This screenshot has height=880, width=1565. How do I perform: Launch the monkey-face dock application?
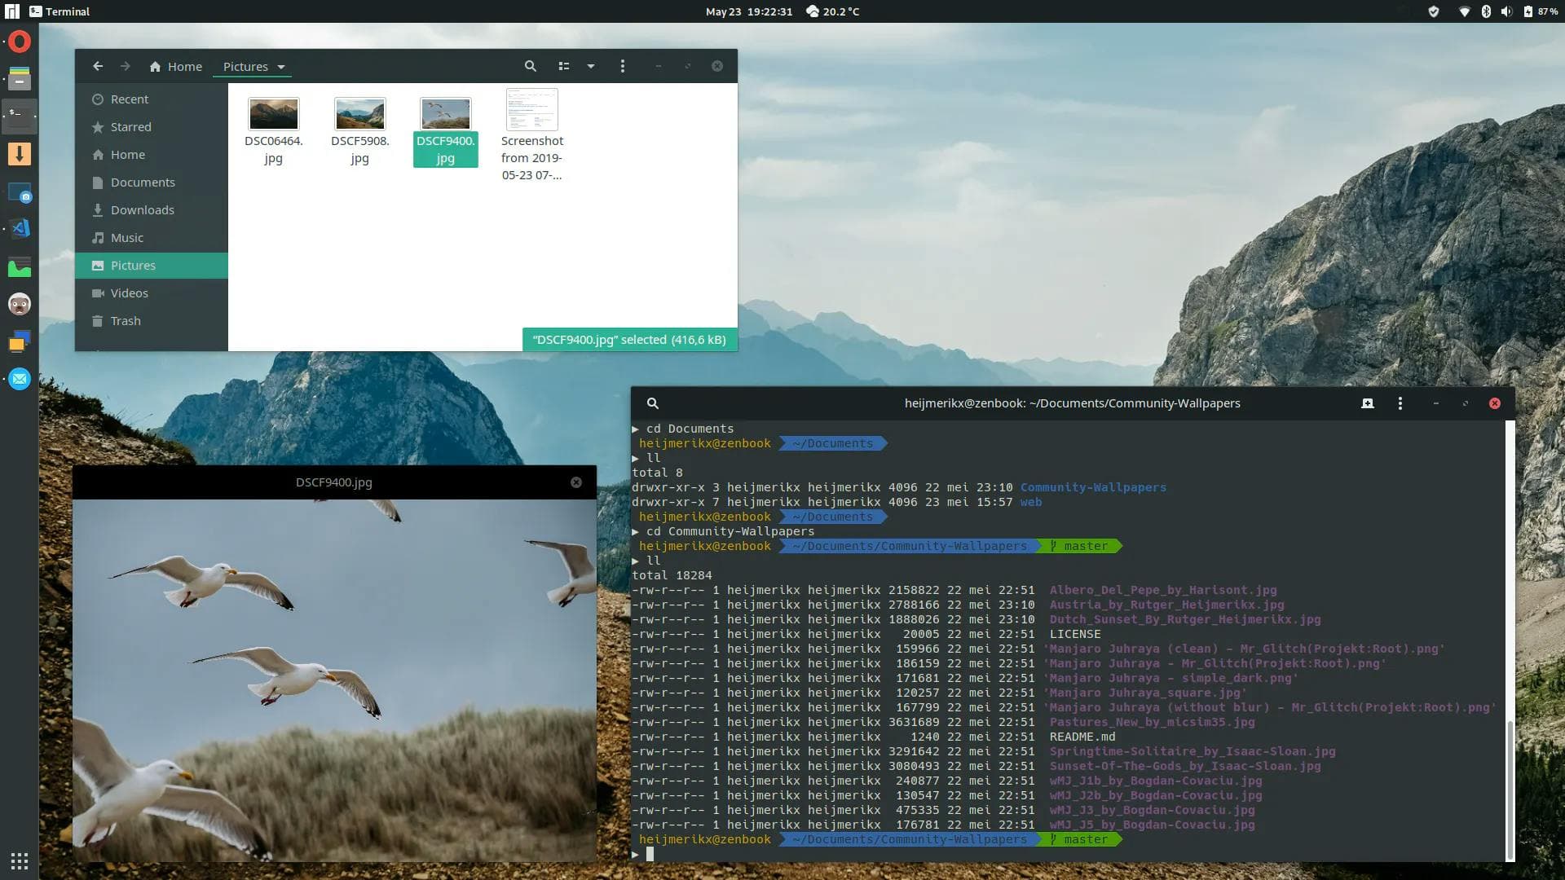tap(20, 305)
